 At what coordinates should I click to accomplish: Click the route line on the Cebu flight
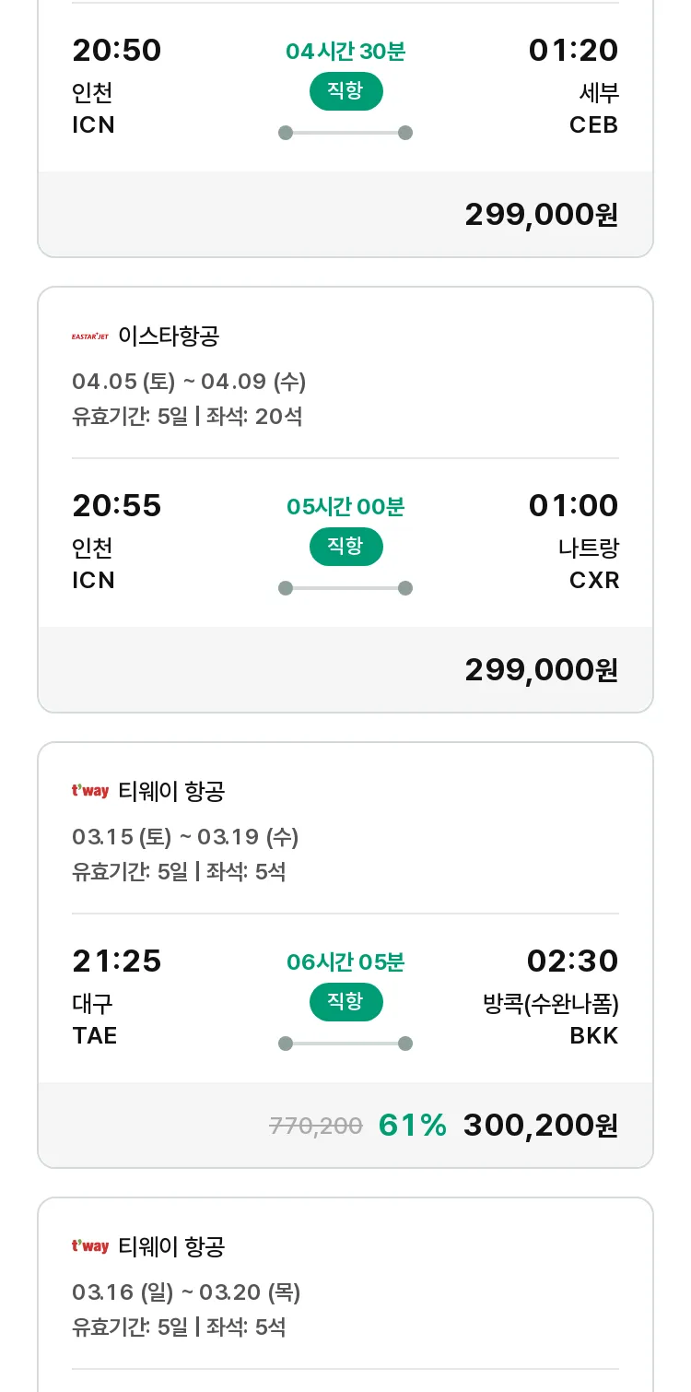(x=345, y=133)
